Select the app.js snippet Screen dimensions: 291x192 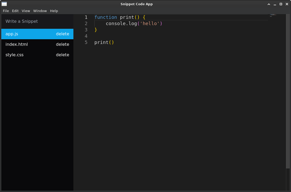click(12, 34)
